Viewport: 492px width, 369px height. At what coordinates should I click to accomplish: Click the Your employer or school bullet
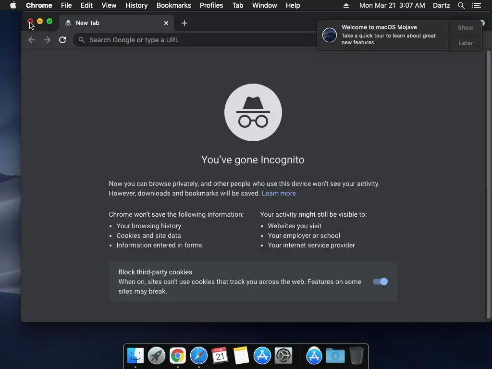point(304,235)
